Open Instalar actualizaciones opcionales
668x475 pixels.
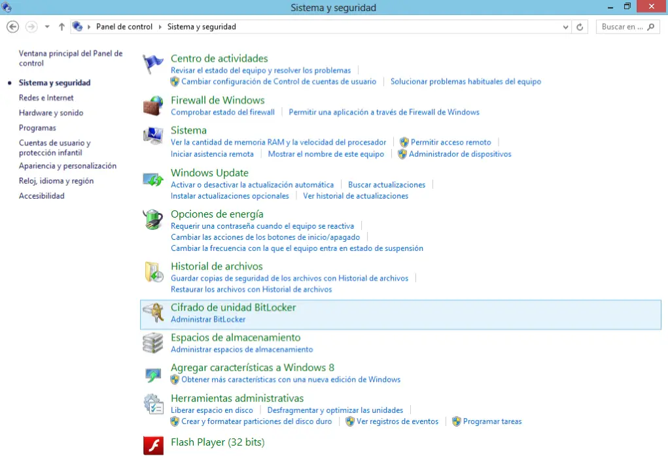(x=230, y=196)
